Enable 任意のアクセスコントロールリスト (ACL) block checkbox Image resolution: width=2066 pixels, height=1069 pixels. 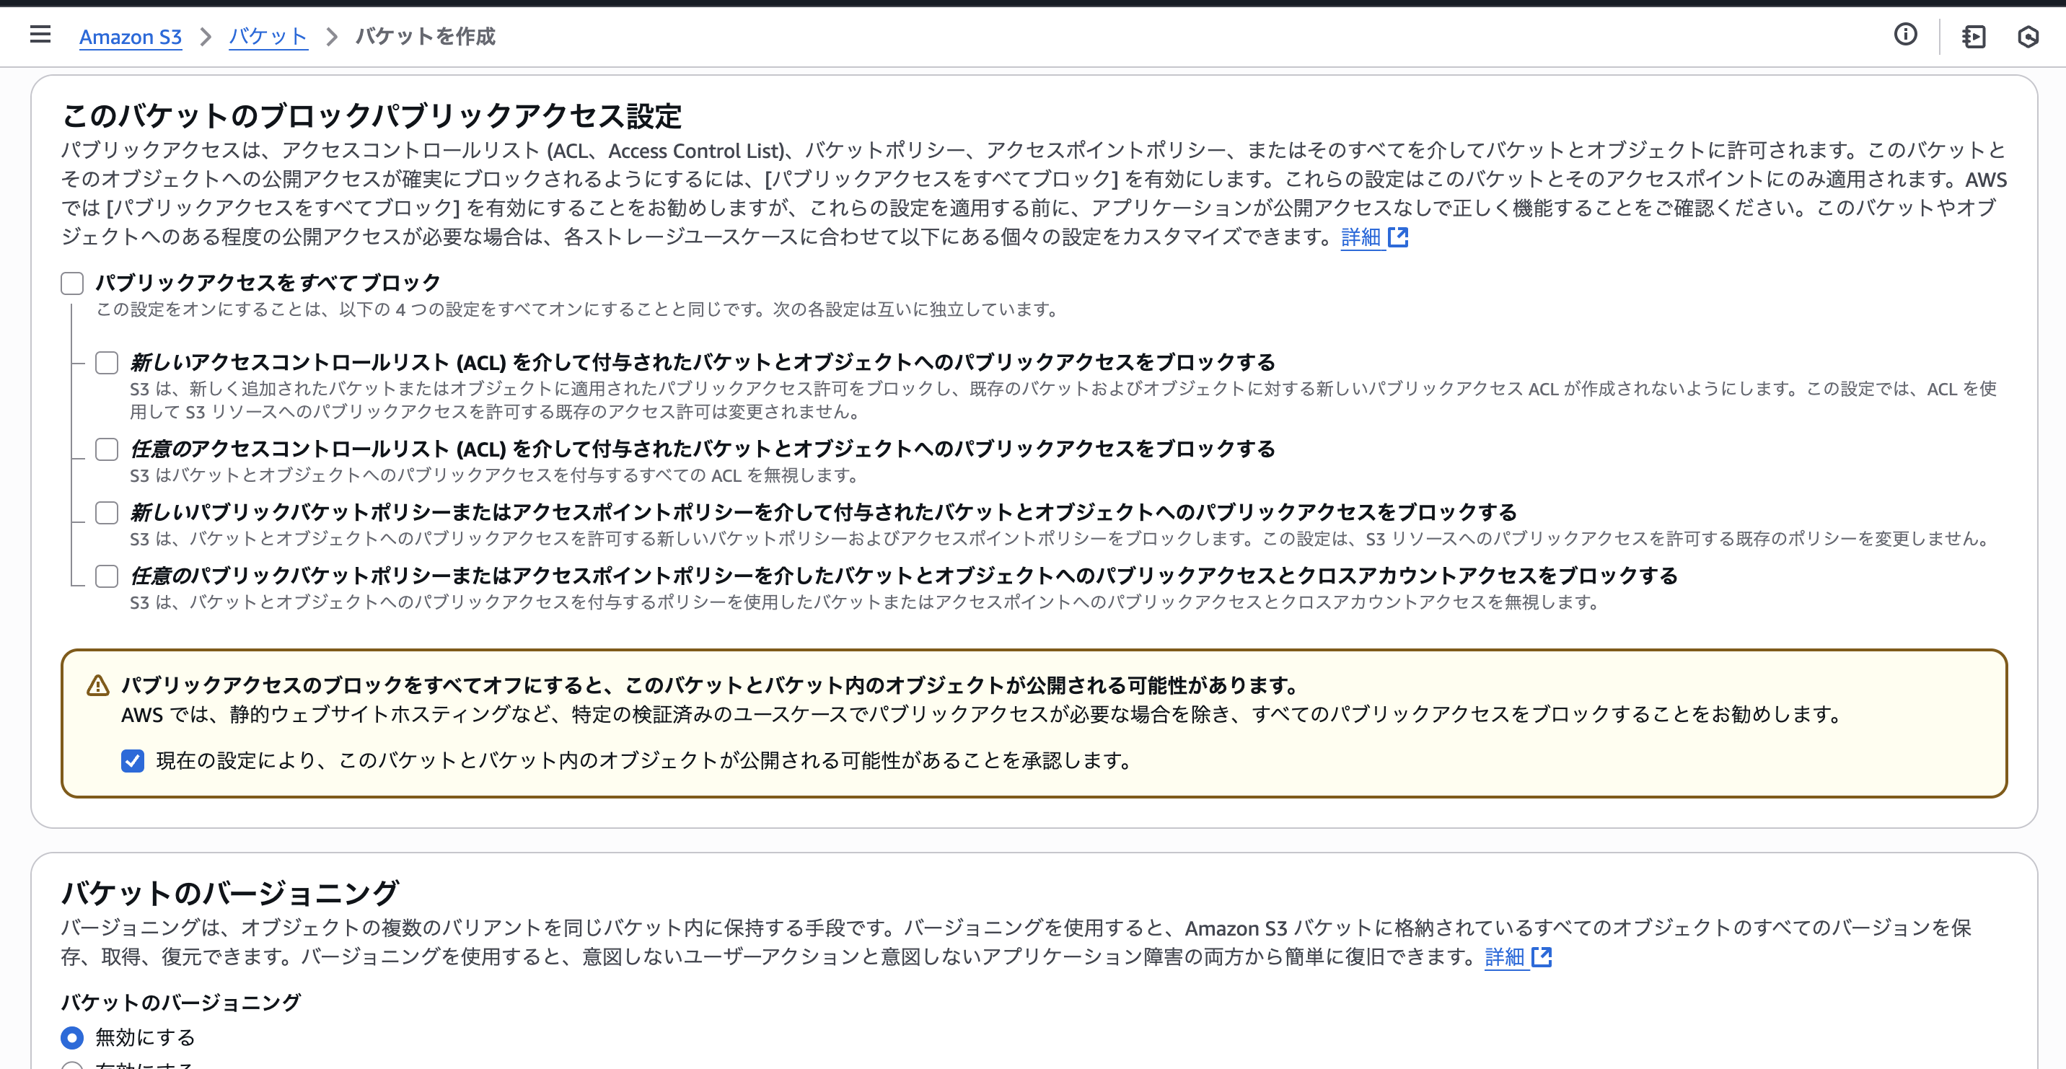[107, 449]
